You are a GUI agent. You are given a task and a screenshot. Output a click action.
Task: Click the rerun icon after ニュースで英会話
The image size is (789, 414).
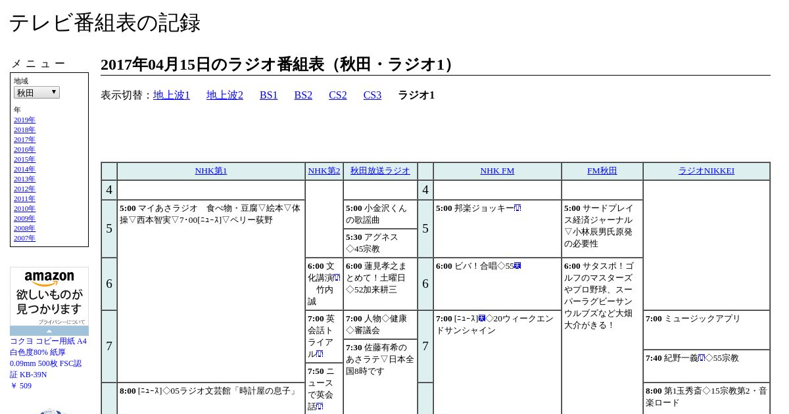click(x=320, y=406)
